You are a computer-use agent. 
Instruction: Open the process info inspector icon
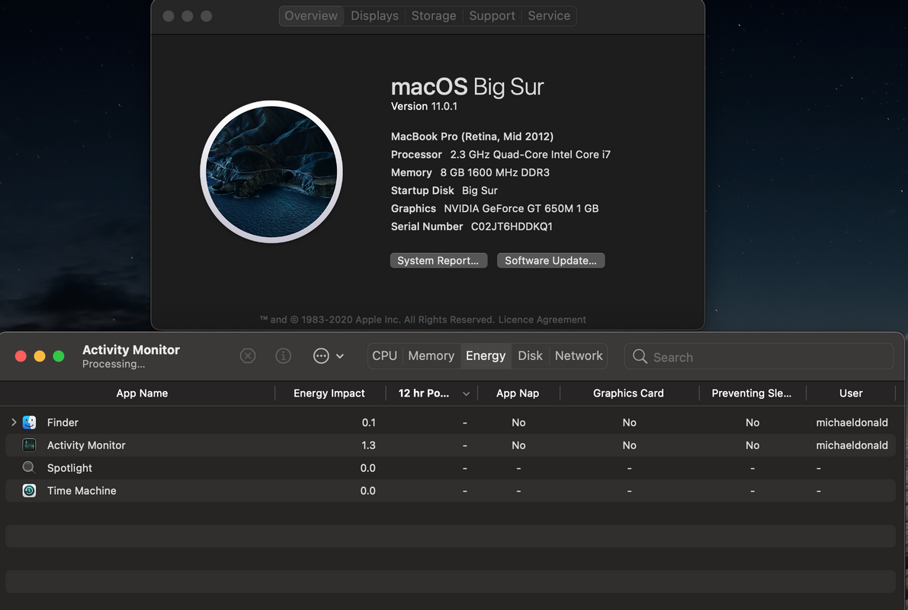coord(283,355)
